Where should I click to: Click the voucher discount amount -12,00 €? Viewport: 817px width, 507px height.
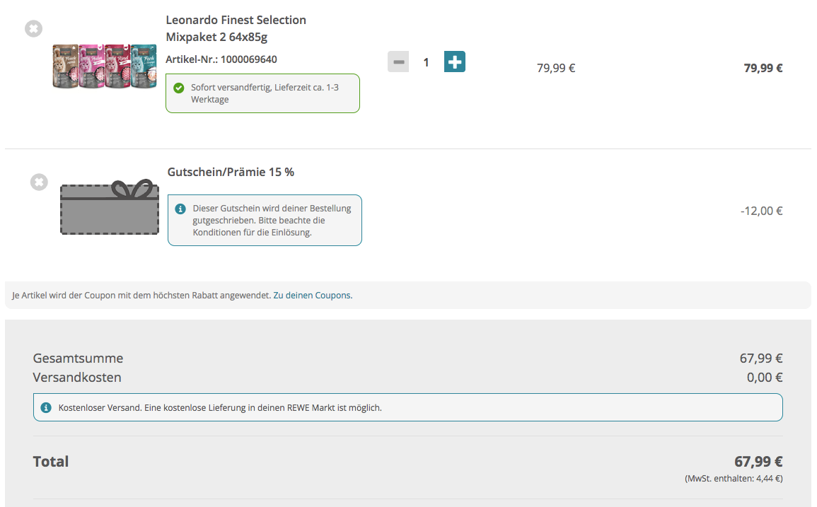761,211
